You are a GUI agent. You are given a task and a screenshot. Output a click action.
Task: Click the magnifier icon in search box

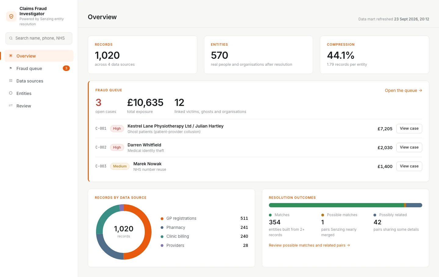(11, 38)
